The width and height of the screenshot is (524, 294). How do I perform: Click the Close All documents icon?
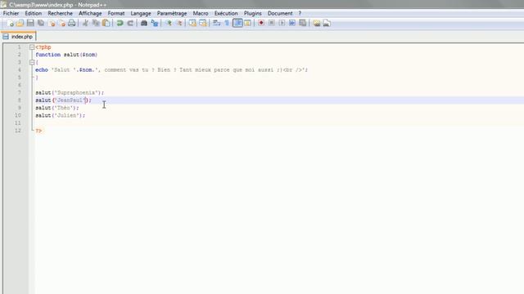coord(62,23)
